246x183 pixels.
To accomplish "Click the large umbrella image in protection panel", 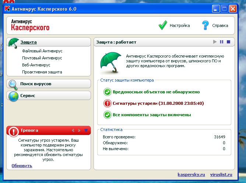I will coord(111,63).
